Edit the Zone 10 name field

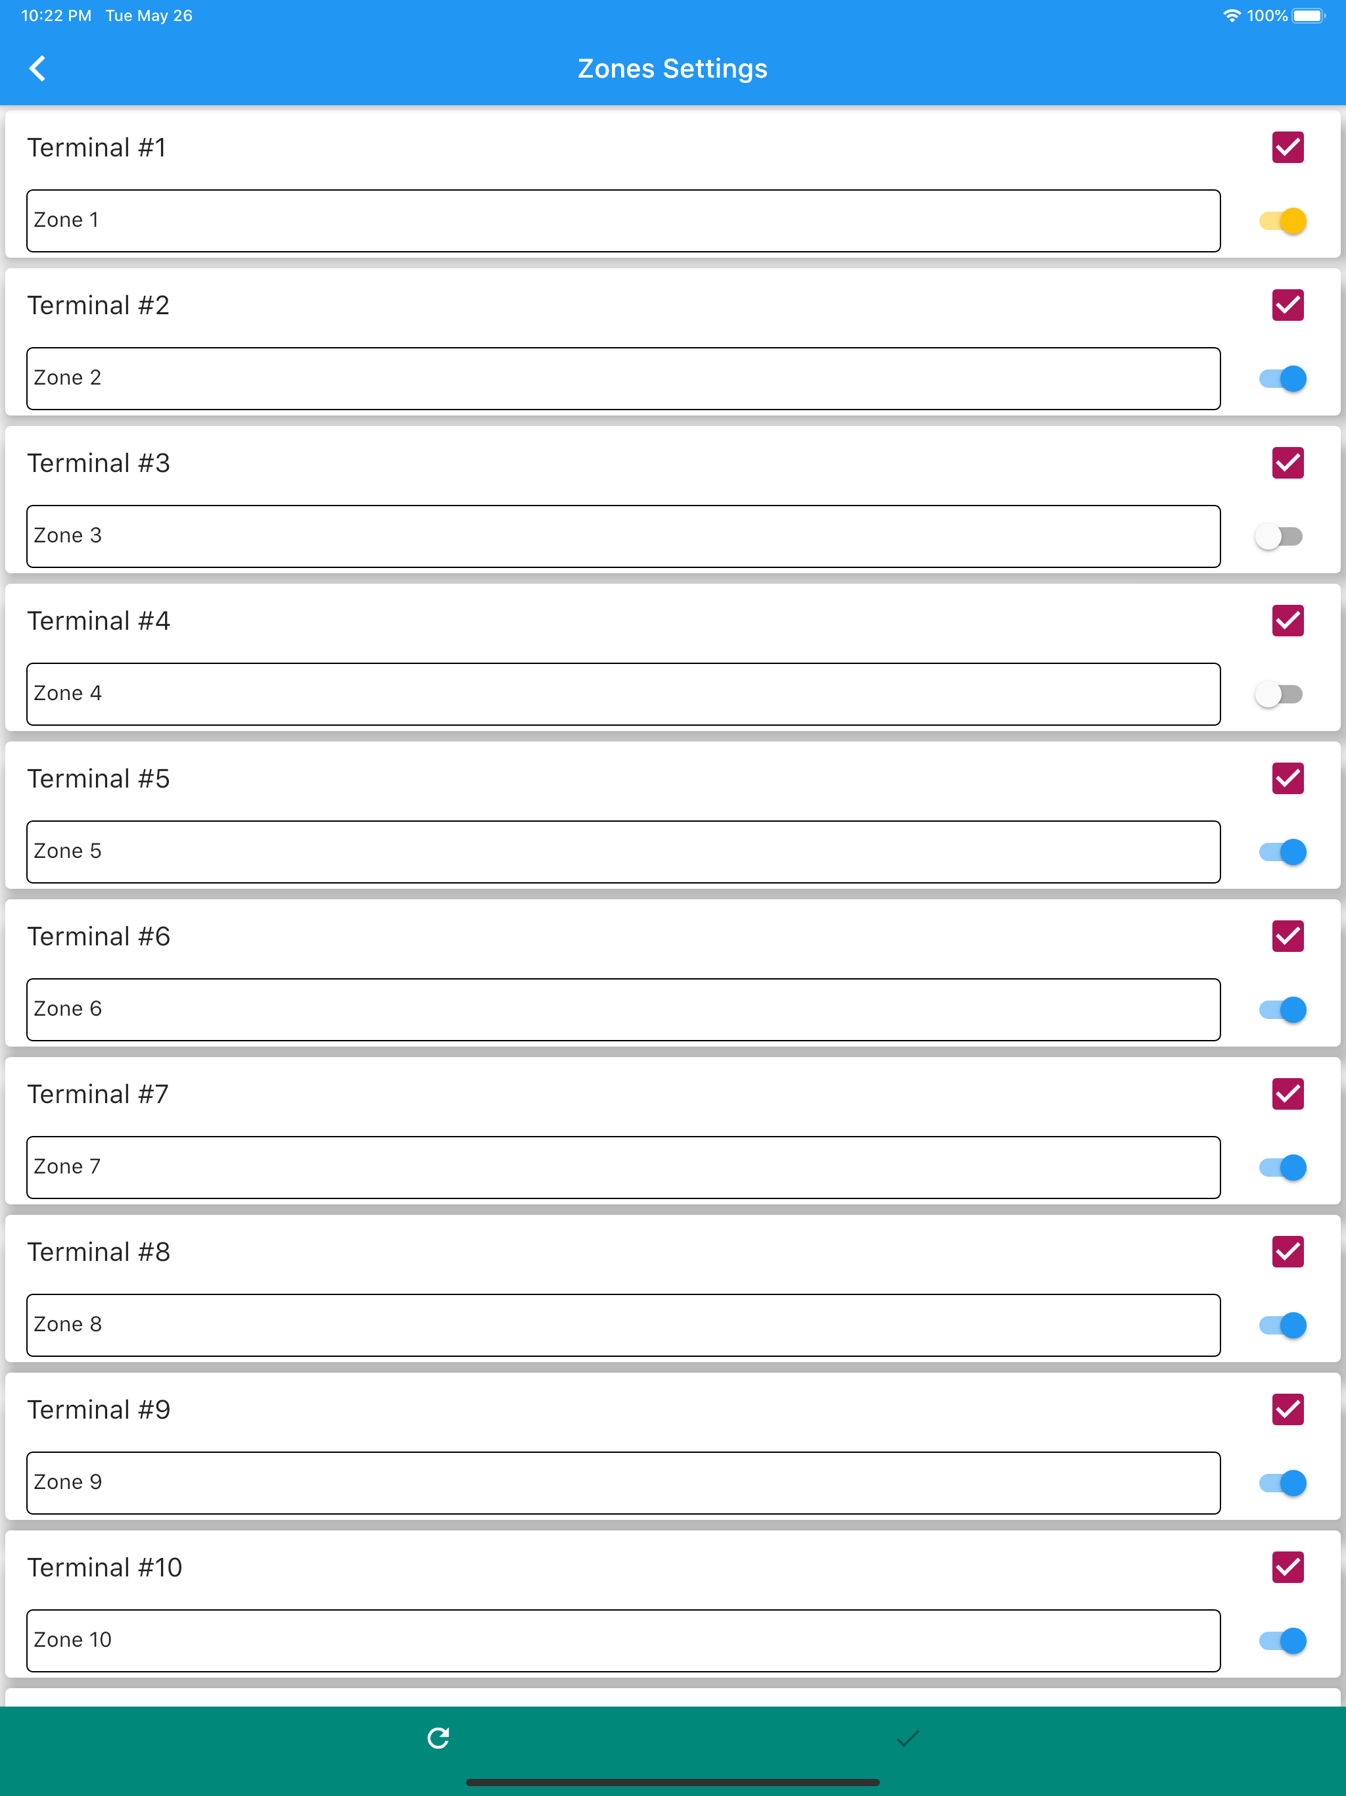click(624, 1641)
